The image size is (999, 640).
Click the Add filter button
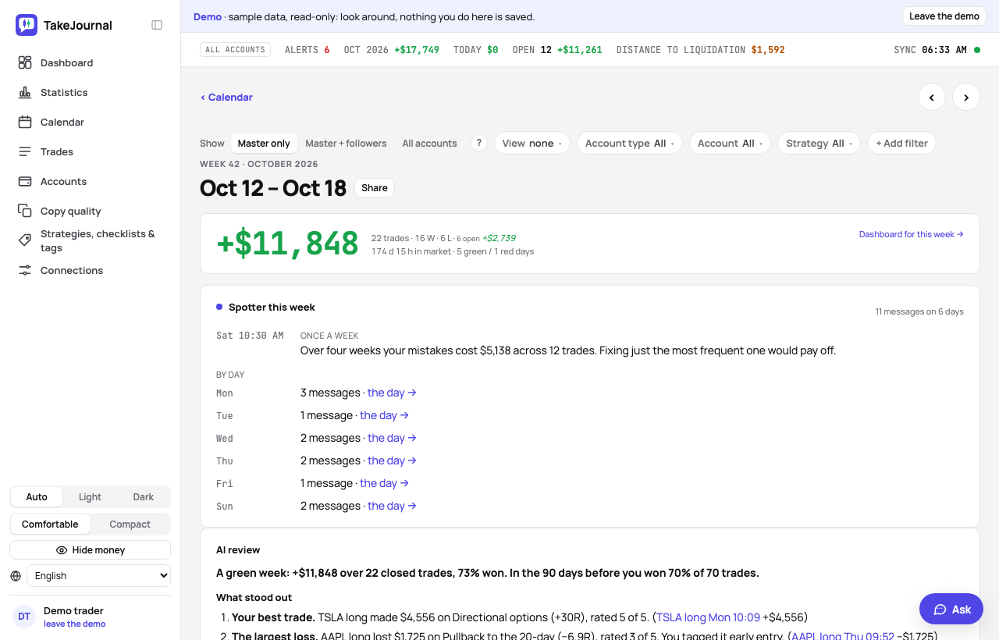(x=901, y=144)
